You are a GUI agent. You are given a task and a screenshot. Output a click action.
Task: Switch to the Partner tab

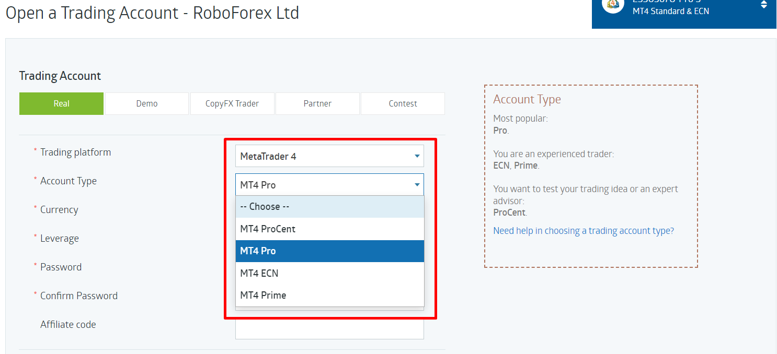317,103
